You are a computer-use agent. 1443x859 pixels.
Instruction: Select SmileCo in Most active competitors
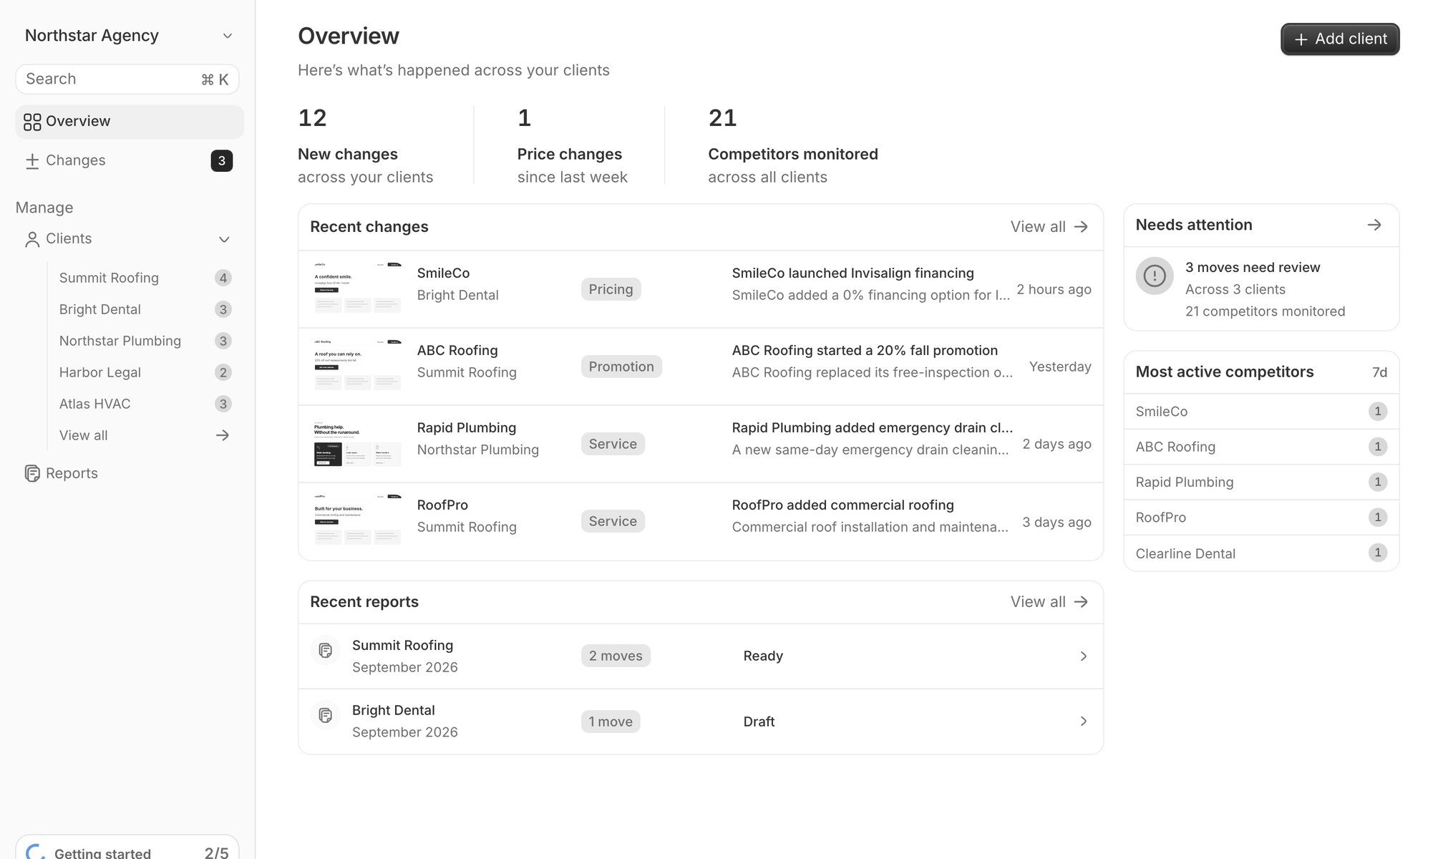coord(1261,412)
